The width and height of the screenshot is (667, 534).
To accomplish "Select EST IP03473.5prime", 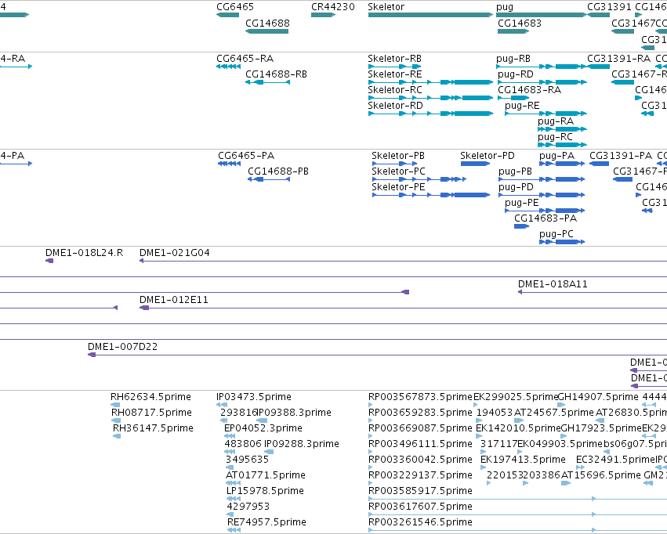I will 222,405.
